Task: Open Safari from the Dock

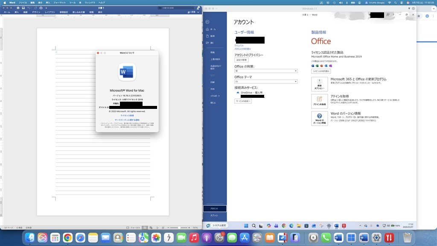Action: [x=80, y=237]
